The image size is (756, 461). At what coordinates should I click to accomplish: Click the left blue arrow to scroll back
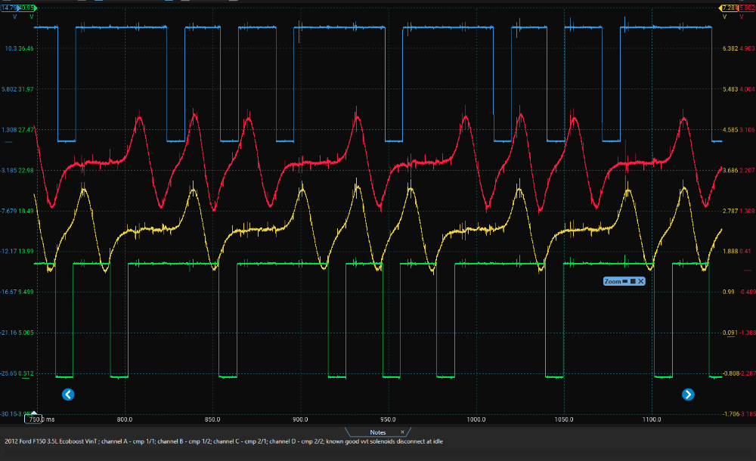click(67, 394)
